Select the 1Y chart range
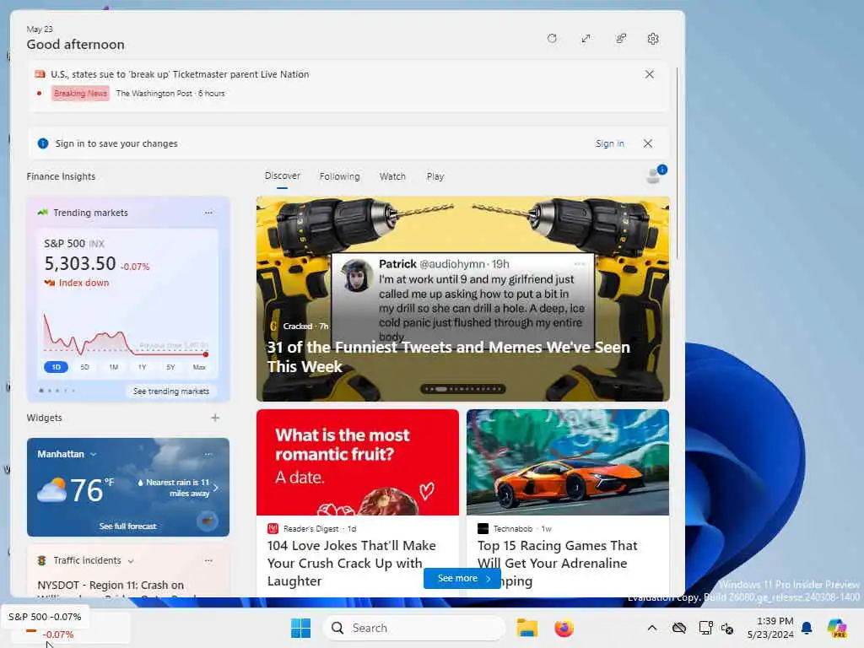The width and height of the screenshot is (864, 648). [142, 367]
